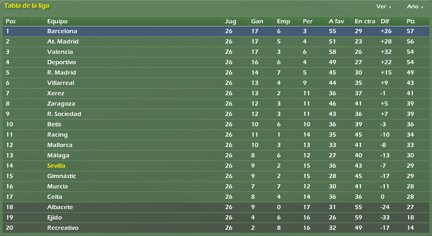Click the En ctra column header
Image resolution: width=432 pixels, height=236 pixels.
[x=365, y=21]
